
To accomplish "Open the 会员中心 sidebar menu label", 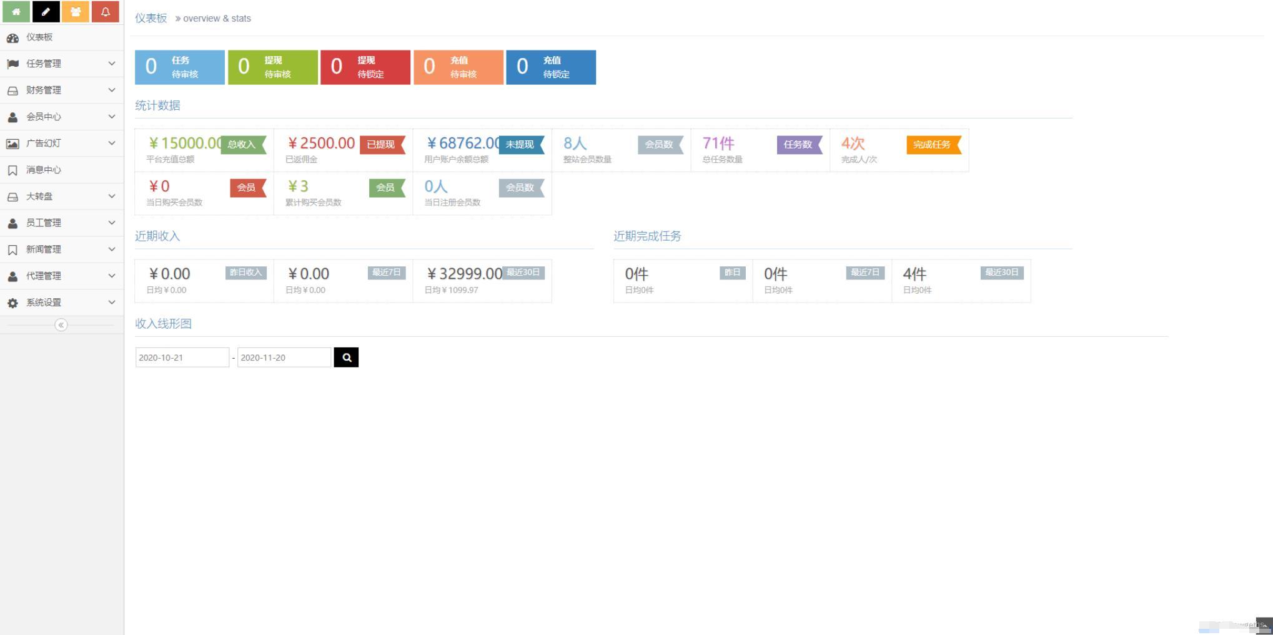I will pyautogui.click(x=44, y=117).
